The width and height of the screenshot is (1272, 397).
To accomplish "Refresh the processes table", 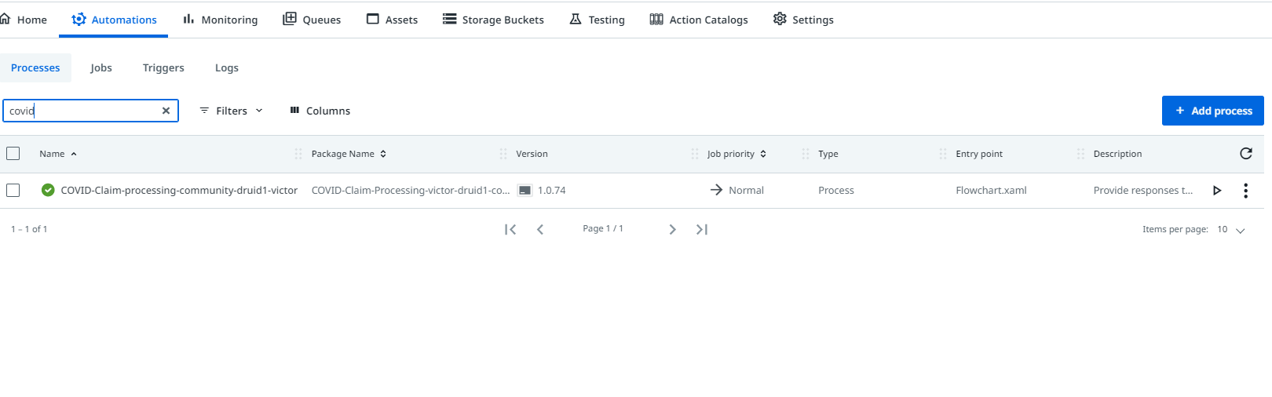I will 1245,154.
